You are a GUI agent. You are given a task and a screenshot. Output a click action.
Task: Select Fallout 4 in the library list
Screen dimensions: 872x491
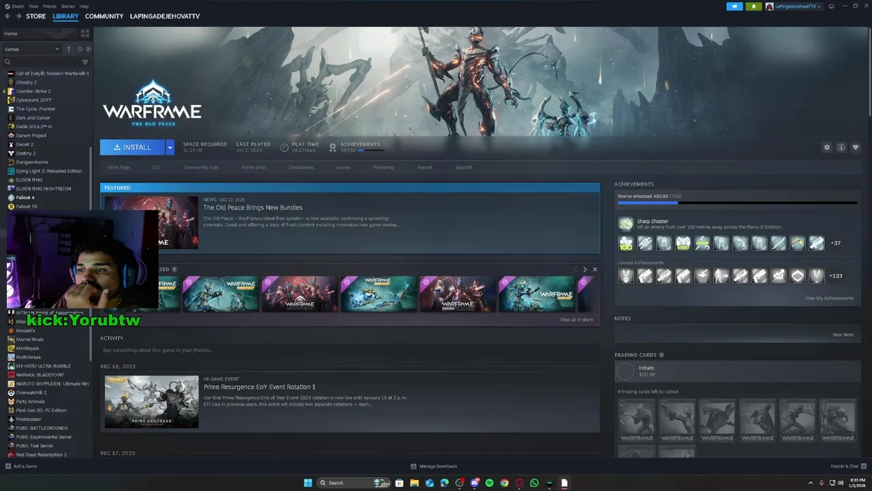[25, 197]
